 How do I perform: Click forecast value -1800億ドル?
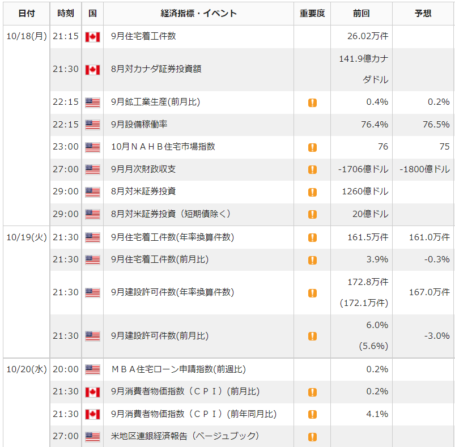425,169
